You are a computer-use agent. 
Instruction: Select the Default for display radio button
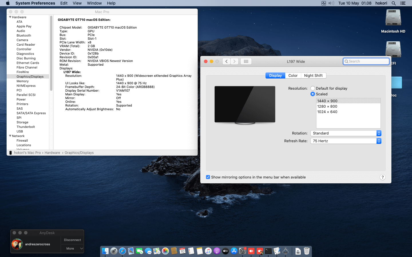click(313, 89)
